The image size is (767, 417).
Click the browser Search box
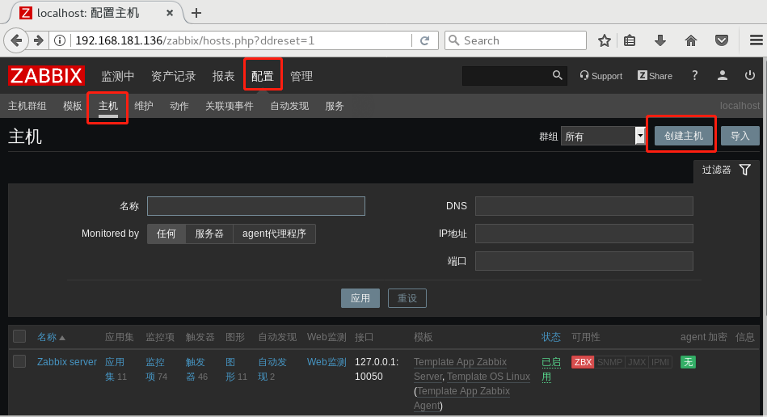pyautogui.click(x=516, y=40)
